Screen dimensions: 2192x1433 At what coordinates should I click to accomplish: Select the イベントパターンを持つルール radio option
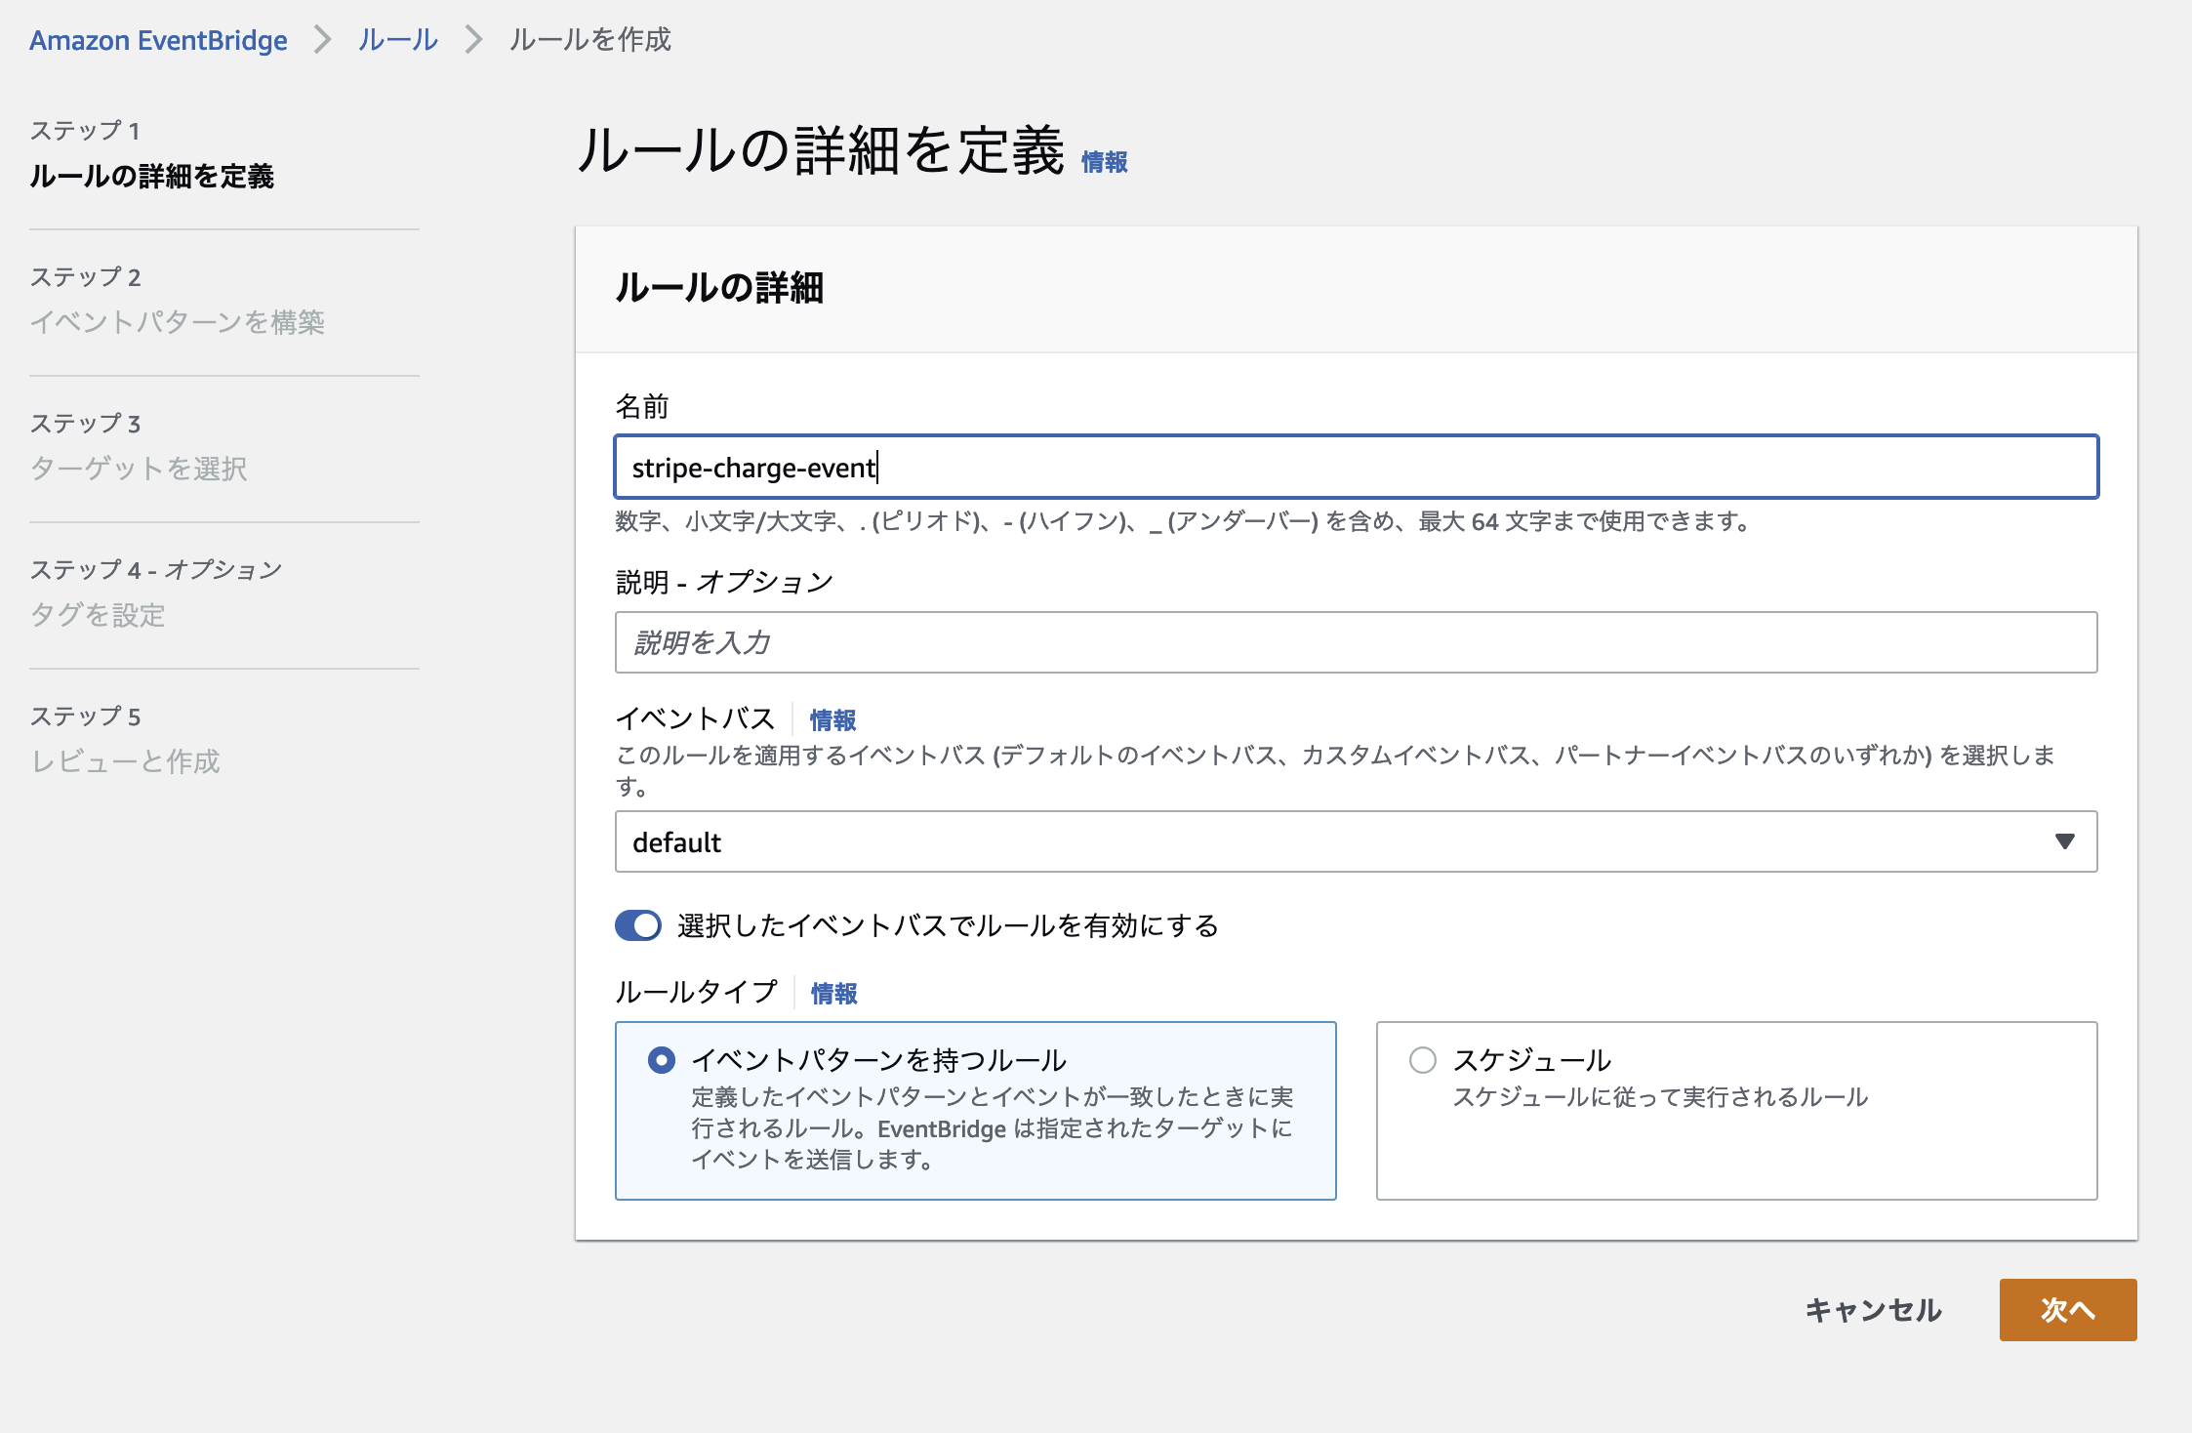662,1057
